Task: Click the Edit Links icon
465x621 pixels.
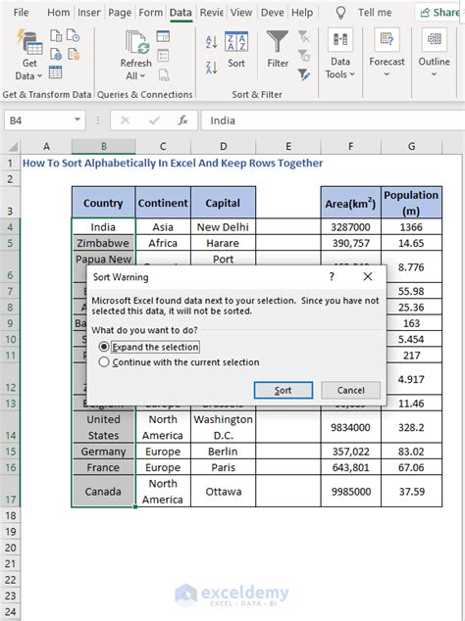Action: pos(163,74)
